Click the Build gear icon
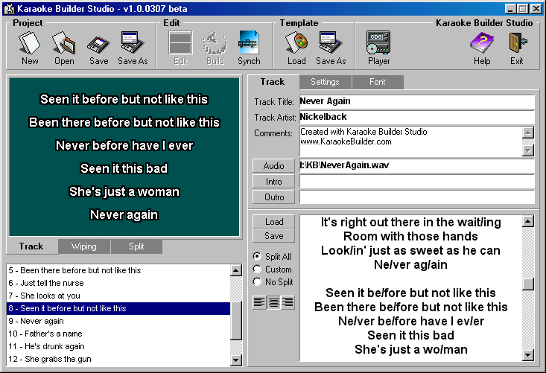The height and width of the screenshot is (373, 546). 215,48
